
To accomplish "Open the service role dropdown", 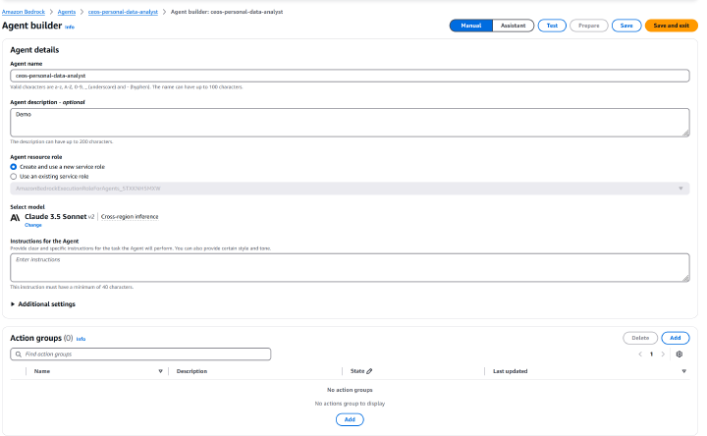I will tap(680, 188).
